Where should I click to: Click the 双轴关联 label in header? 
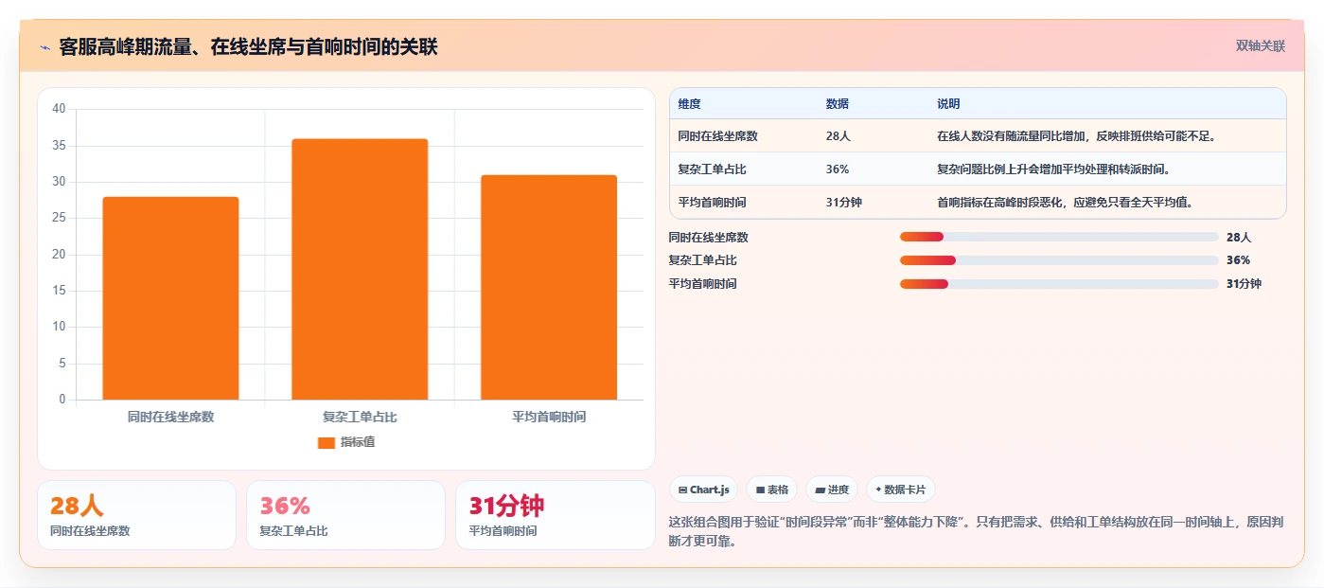(x=1260, y=46)
